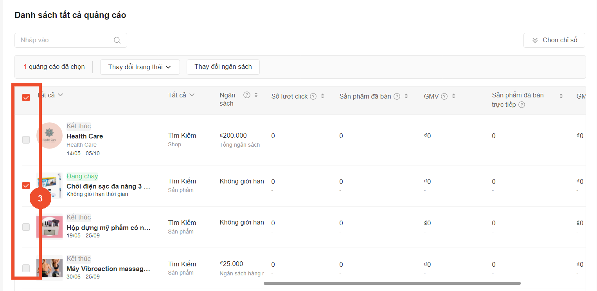Click help icon next to GMV
This screenshot has height=291, width=597.
[x=444, y=97]
